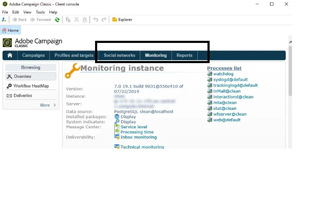Click the Installed packages box icon
Viewport: 322px width, 199px height.
coord(117,117)
